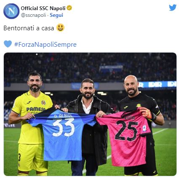This screenshot has height=178, width=179.
Task: Click the gold verified badge
Action: coord(69,8)
